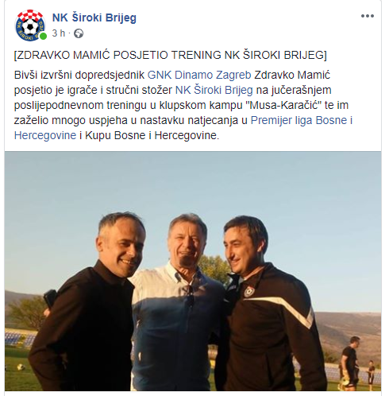Click the blue Hercegovine link text

tap(45, 135)
